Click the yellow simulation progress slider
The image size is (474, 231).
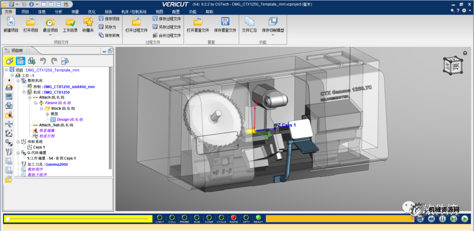[x=78, y=218]
